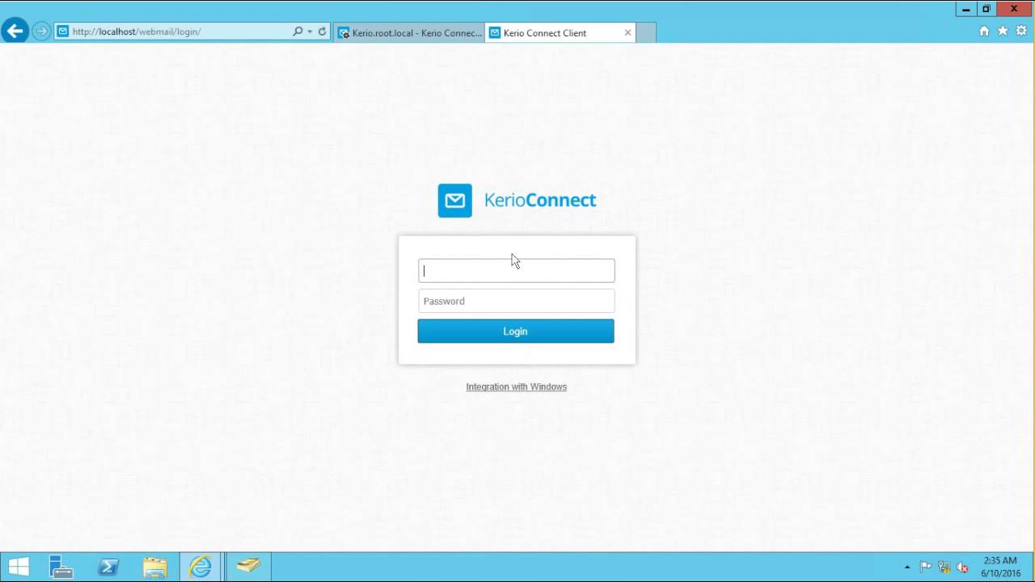
Task: Click the muted speaker tray icon
Action: point(962,567)
